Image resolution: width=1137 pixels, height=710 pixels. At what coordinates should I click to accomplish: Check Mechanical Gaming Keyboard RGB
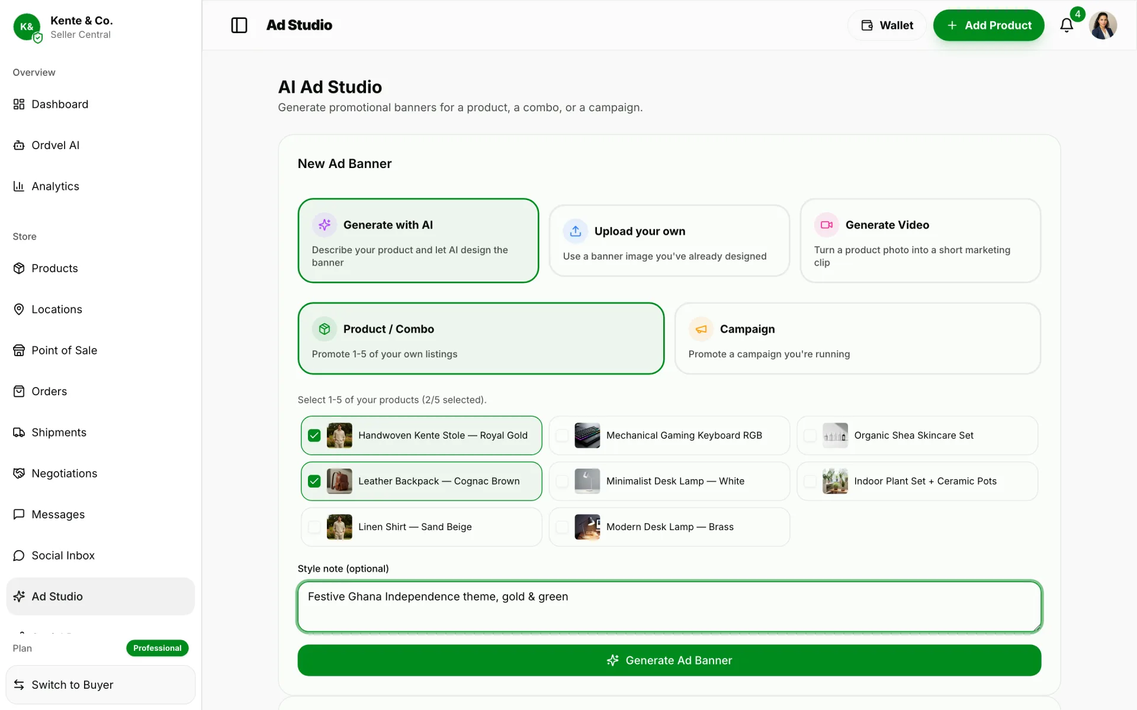coord(562,435)
